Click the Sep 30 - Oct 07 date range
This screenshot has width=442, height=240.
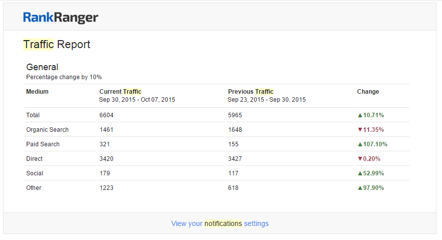point(137,100)
